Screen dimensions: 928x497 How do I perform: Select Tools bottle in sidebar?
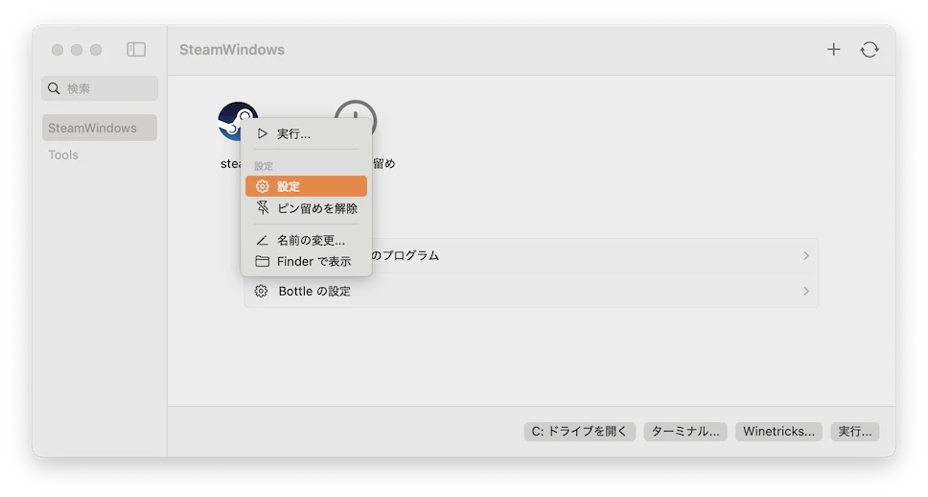click(x=63, y=155)
